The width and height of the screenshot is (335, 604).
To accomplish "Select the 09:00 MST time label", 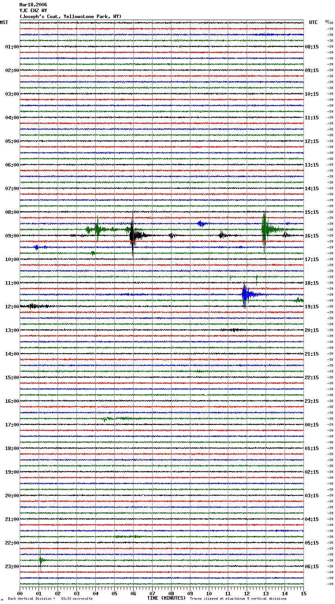I will point(12,236).
